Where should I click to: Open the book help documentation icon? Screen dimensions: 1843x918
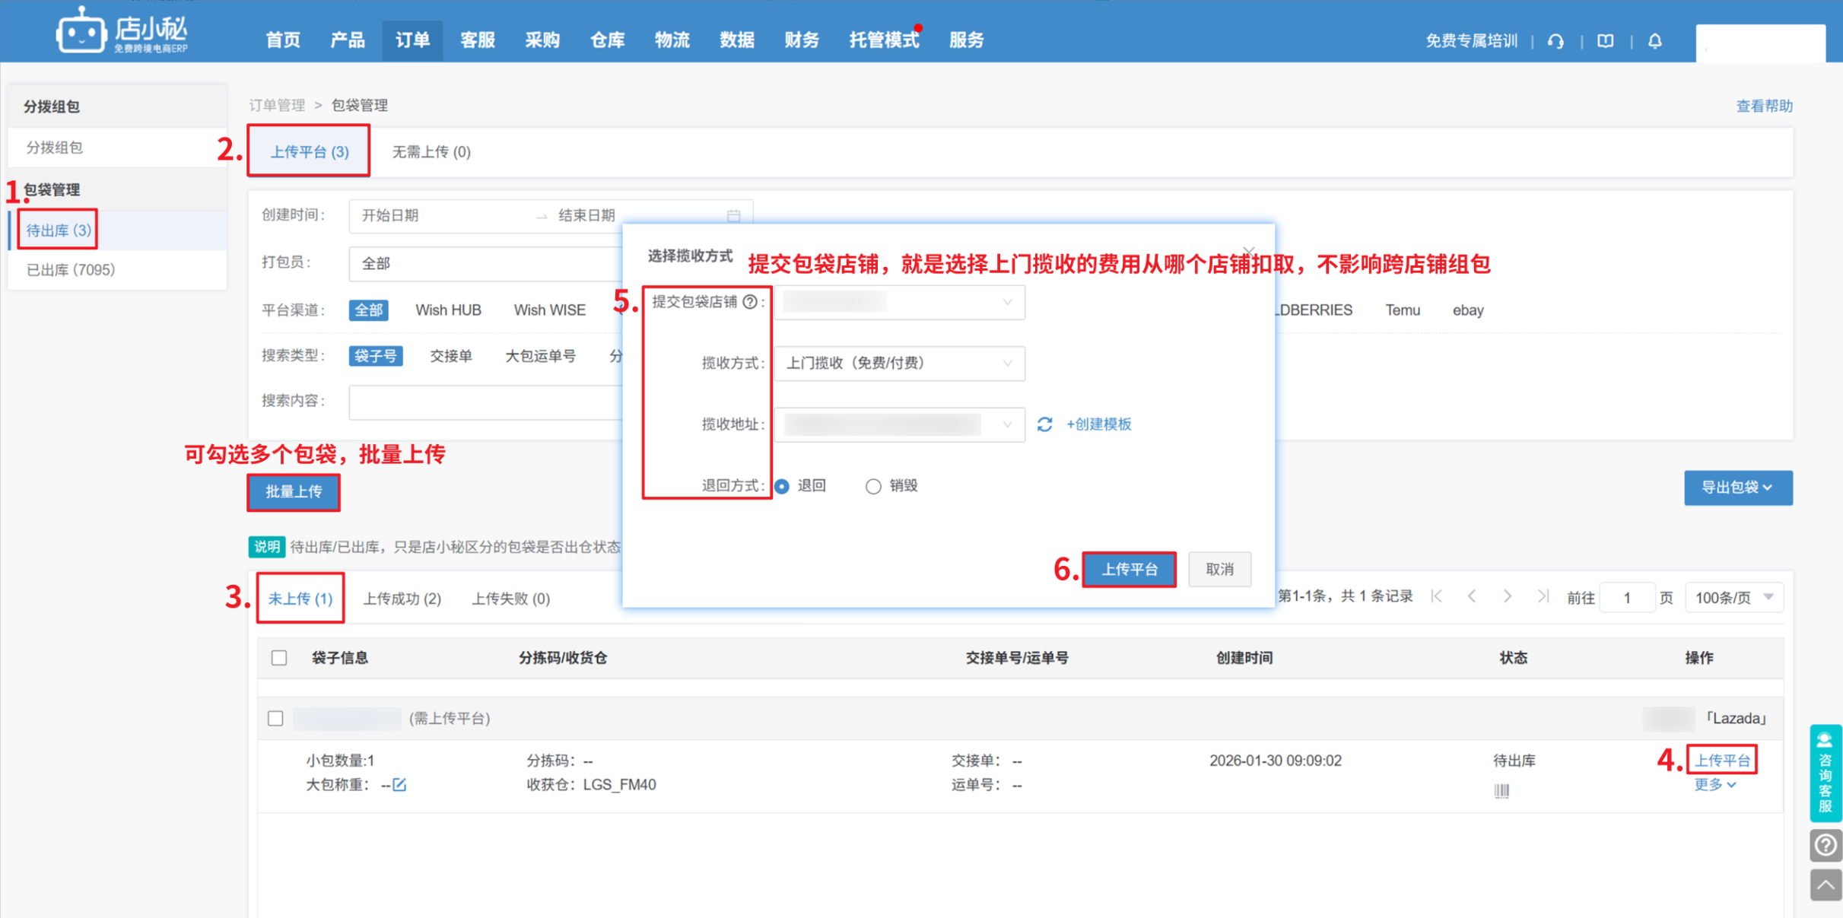pyautogui.click(x=1605, y=41)
